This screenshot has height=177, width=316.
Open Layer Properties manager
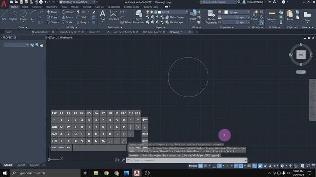click(138, 17)
